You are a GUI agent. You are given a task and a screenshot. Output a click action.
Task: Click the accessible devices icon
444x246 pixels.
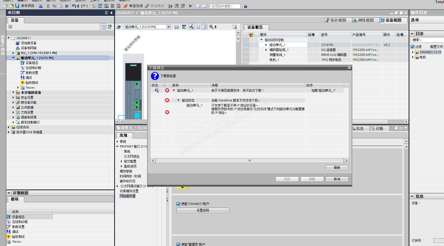[170, 6]
